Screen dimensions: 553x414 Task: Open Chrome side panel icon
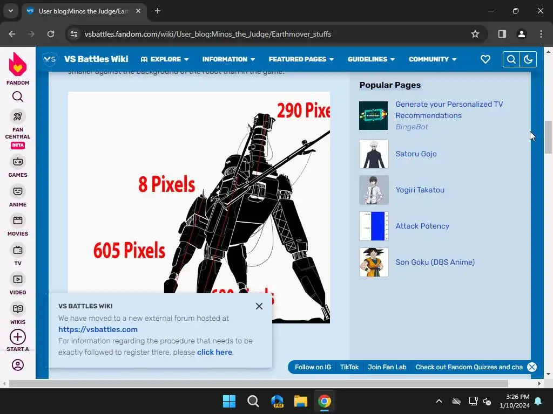click(x=502, y=34)
